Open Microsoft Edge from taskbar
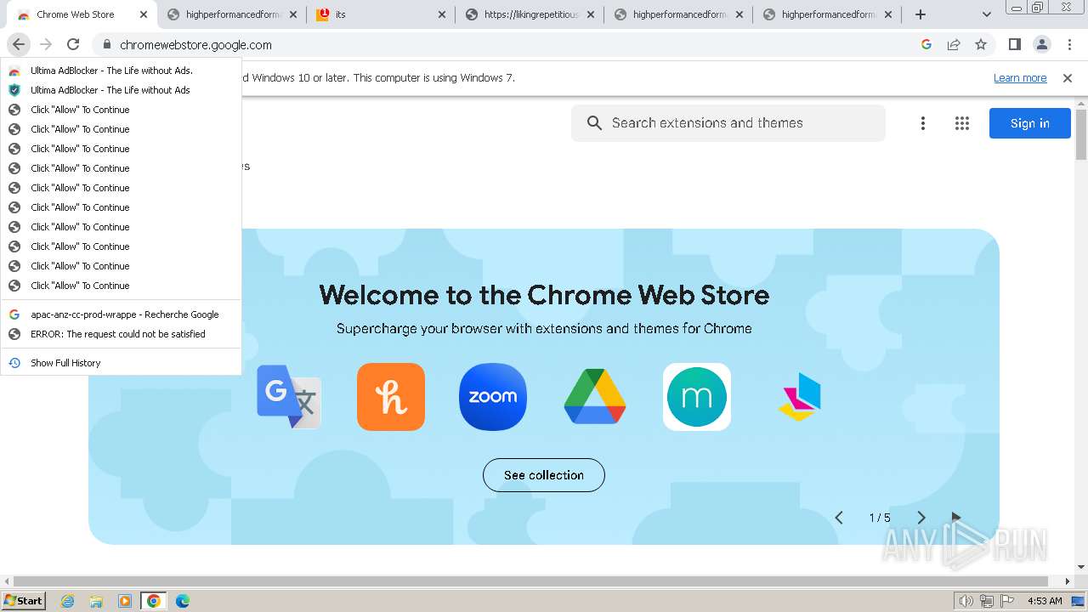This screenshot has width=1088, height=612. [x=183, y=601]
